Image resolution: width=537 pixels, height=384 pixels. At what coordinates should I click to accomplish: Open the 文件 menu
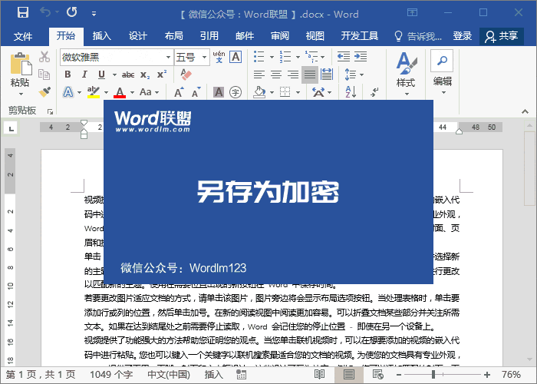tap(23, 36)
